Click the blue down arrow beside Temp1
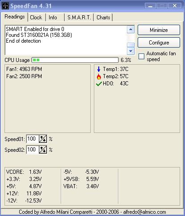Viewport: 185px width, 216px height. (99, 69)
